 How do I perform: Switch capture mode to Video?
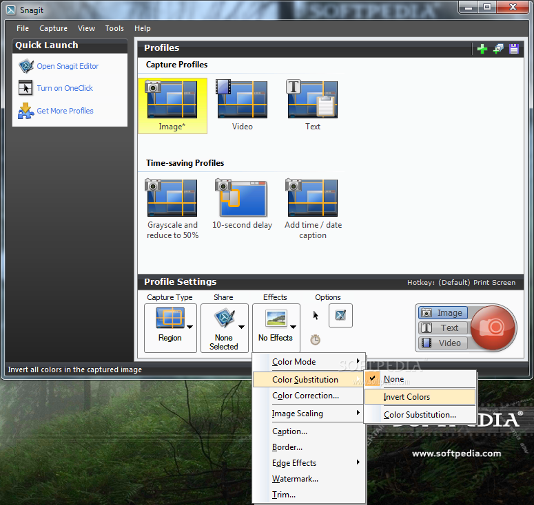(443, 343)
